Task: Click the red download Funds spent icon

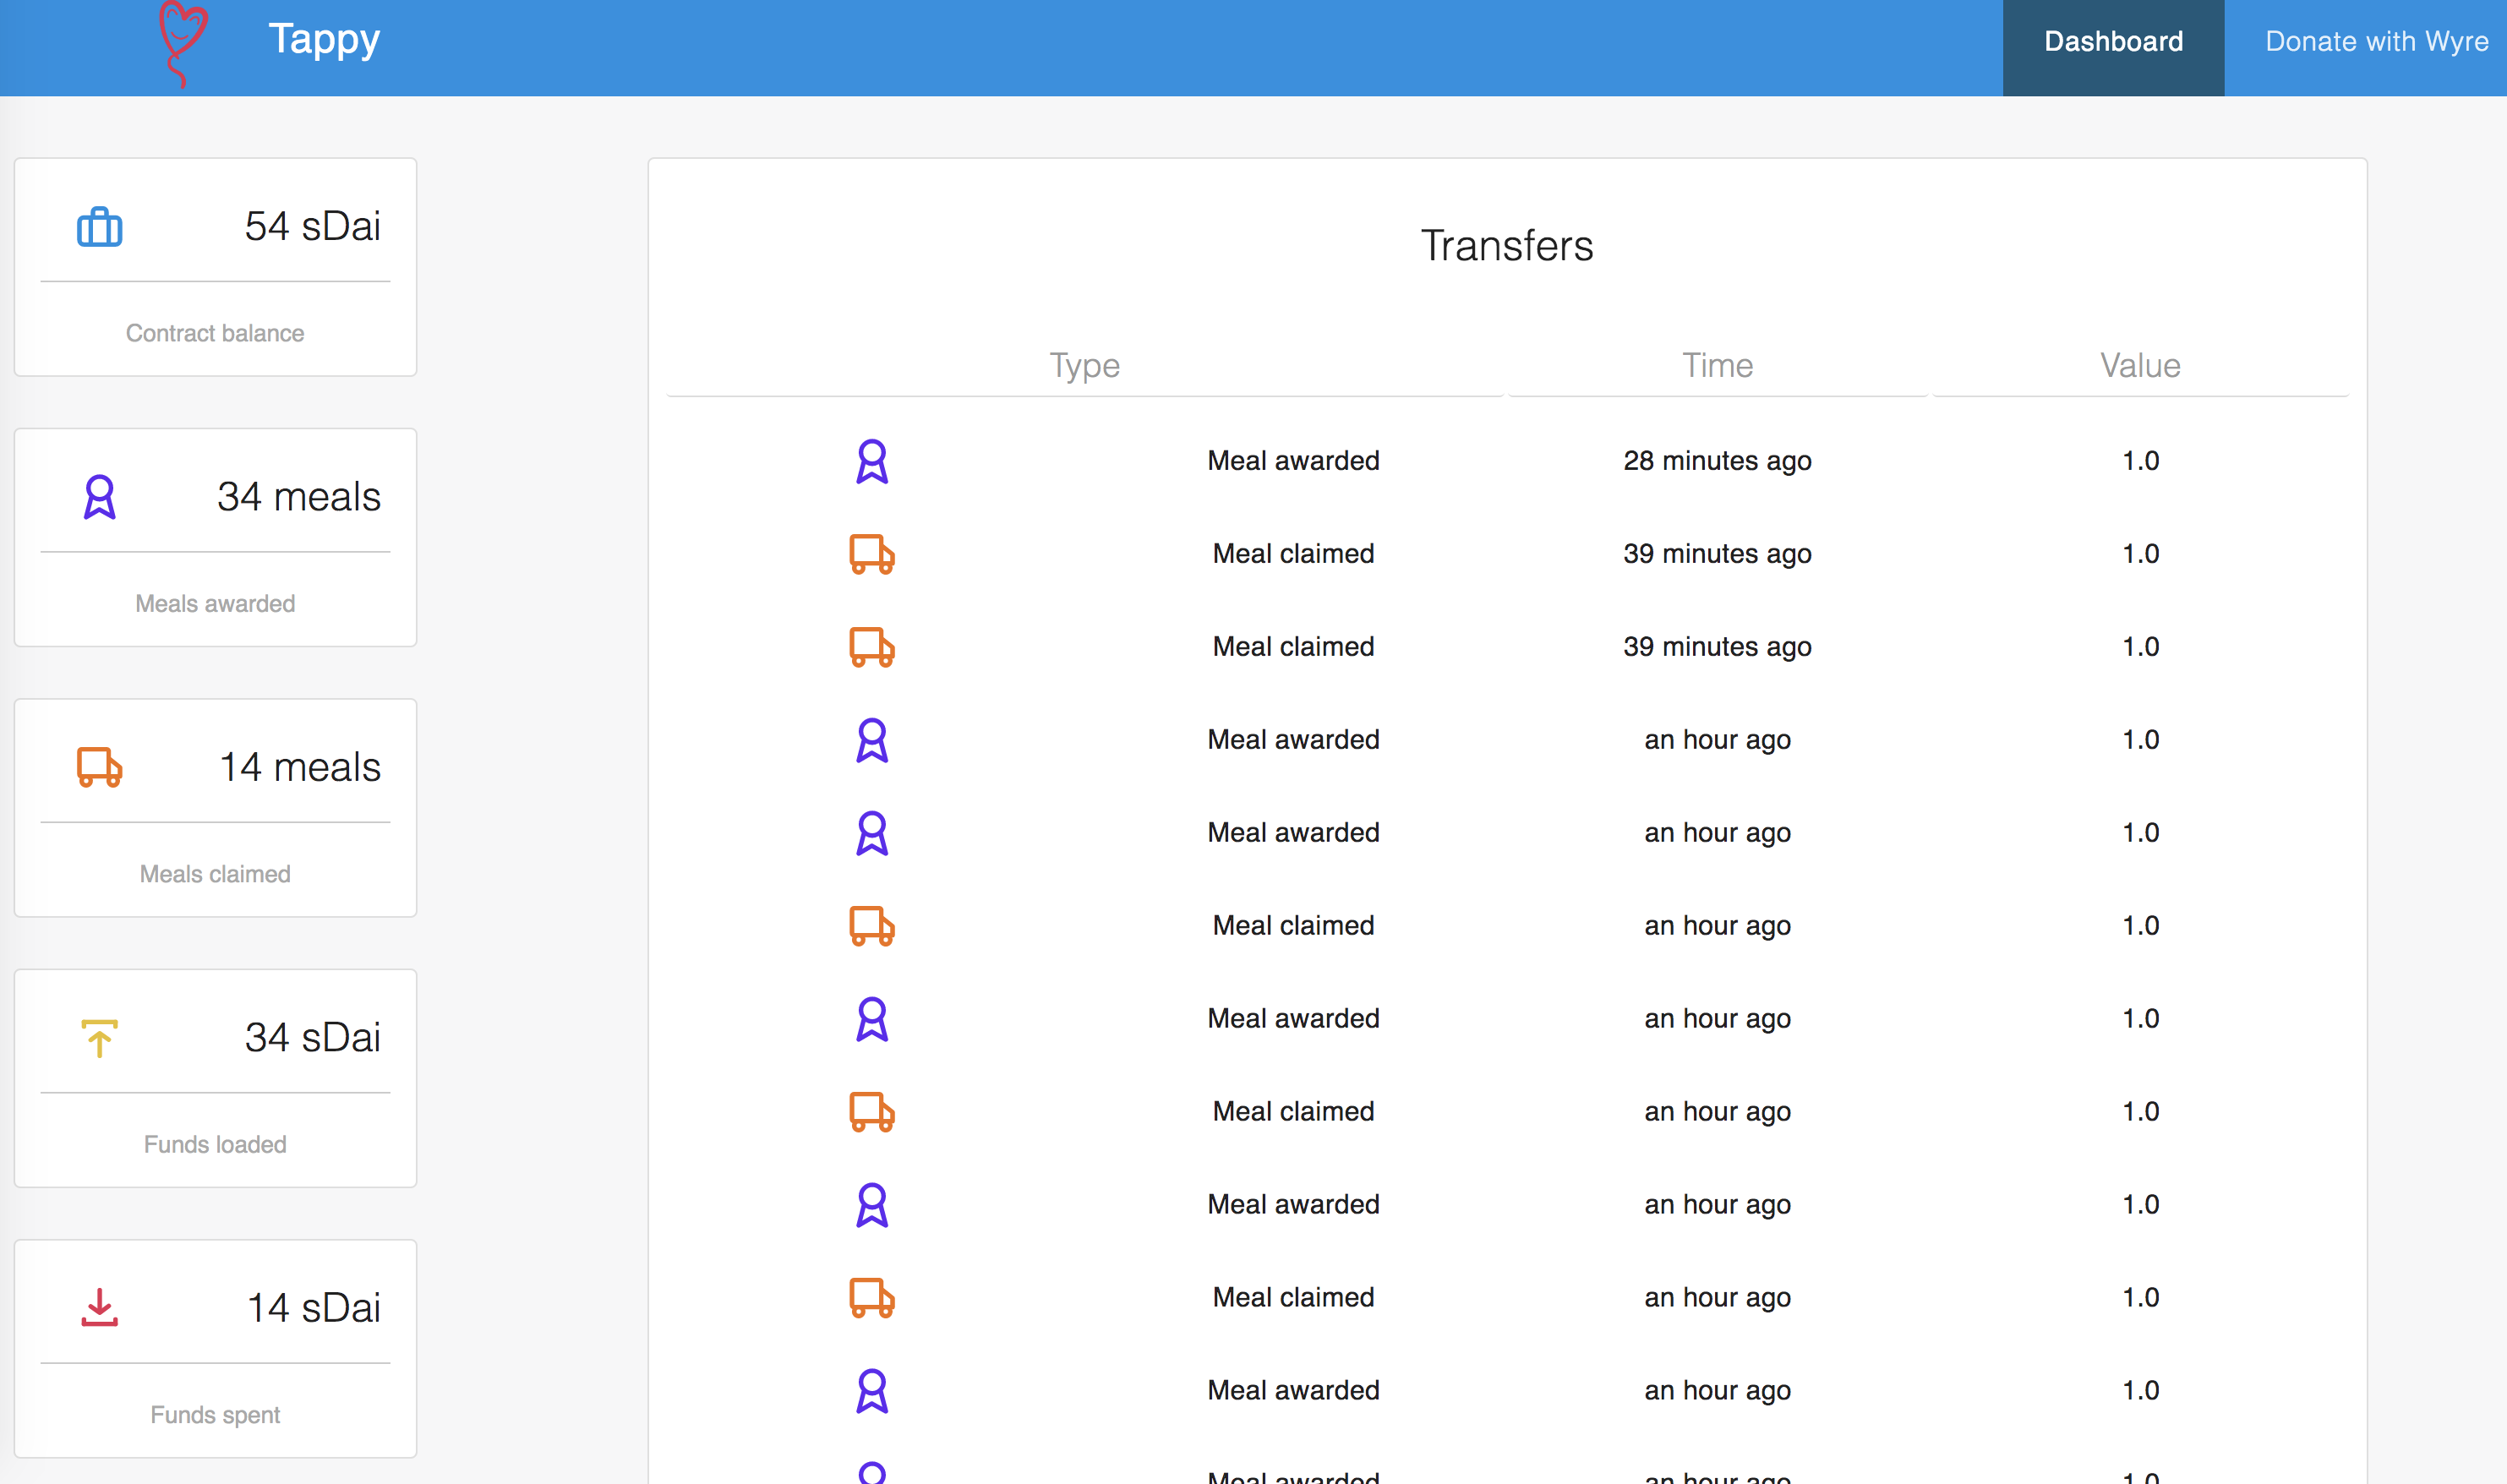Action: (99, 1308)
